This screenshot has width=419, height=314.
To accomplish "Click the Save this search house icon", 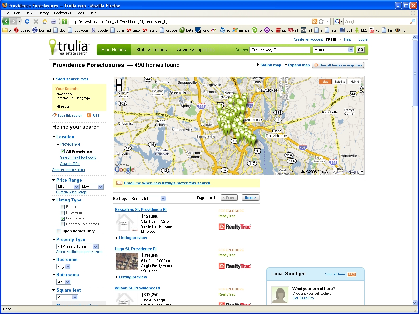I will click(x=55, y=115).
